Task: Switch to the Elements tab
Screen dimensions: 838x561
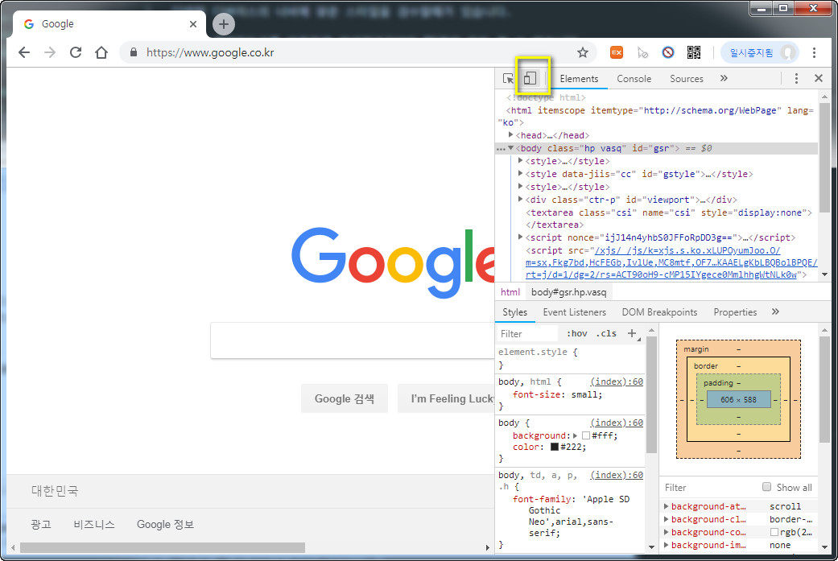Action: (579, 79)
